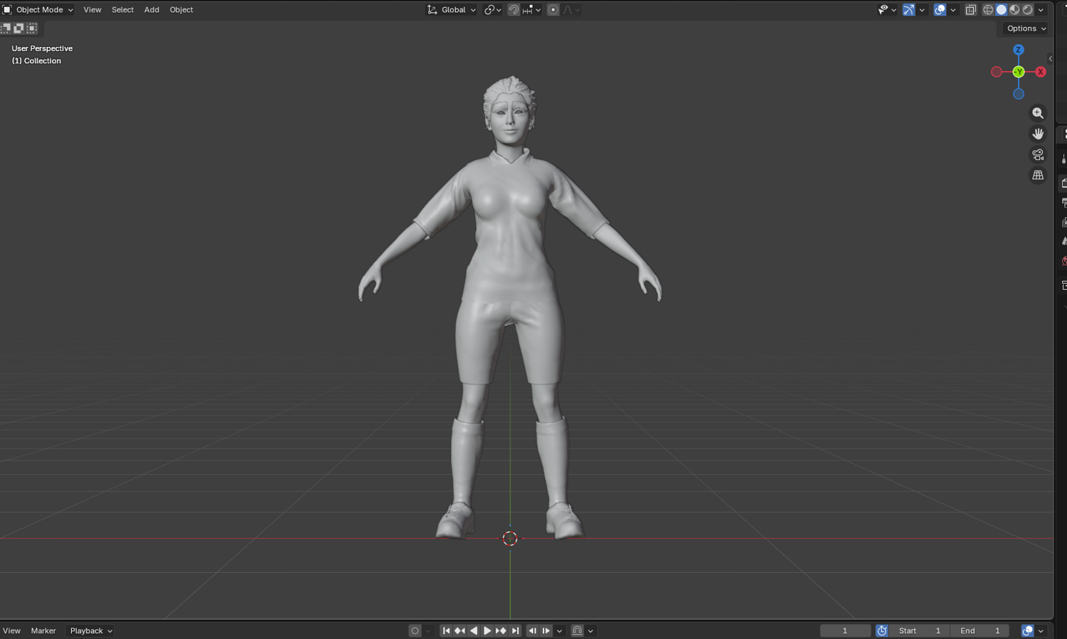Open the Select menu
The image size is (1067, 639).
[x=122, y=10]
